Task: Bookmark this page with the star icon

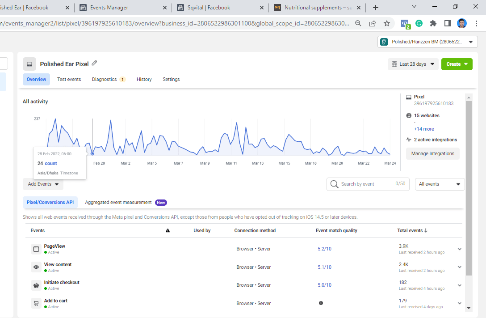Action: pyautogui.click(x=387, y=23)
